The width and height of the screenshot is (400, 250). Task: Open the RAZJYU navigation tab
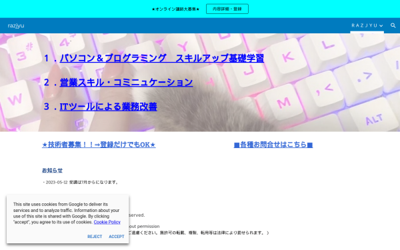click(x=364, y=25)
